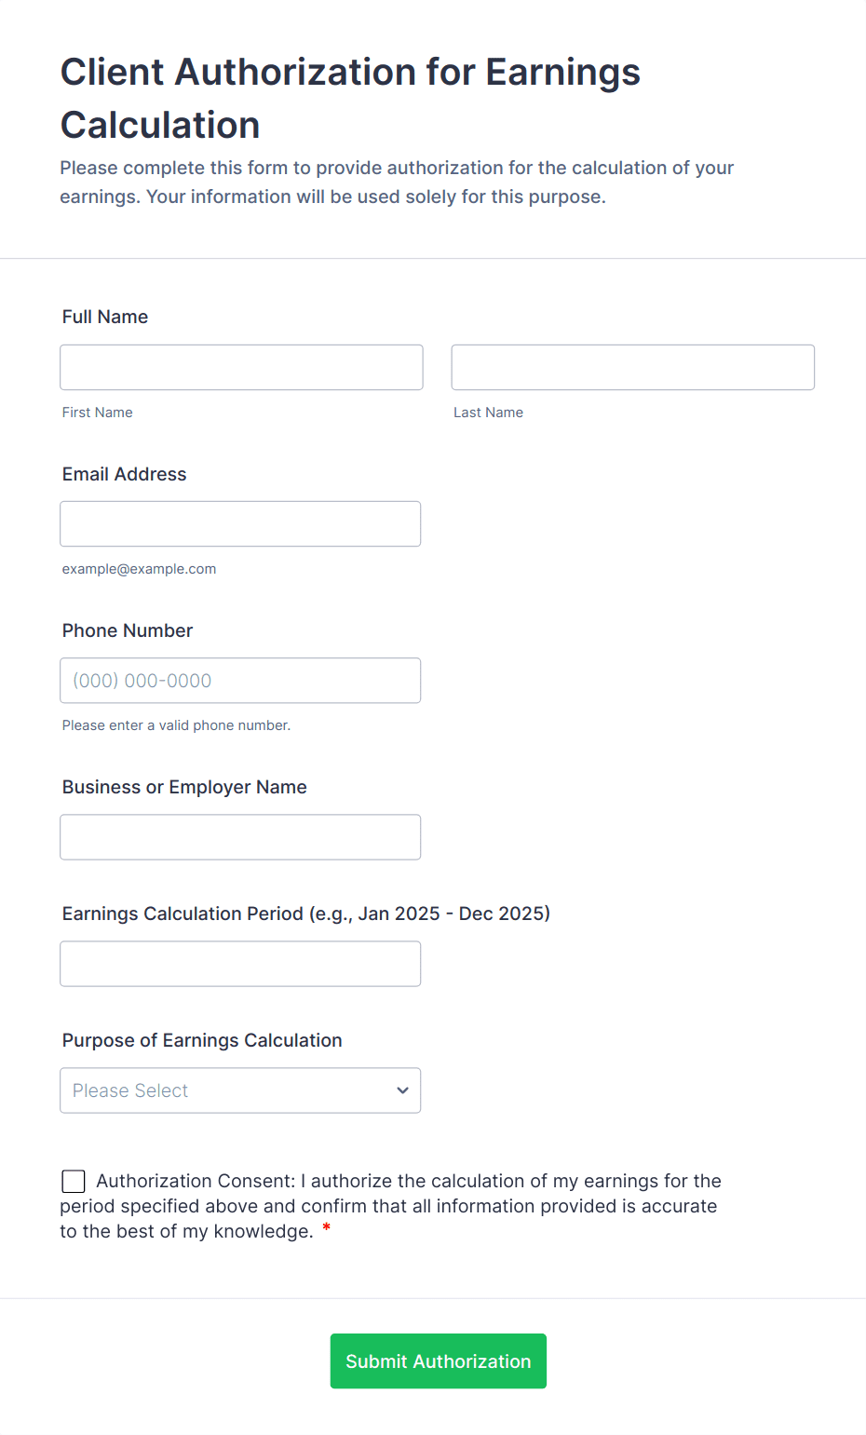
Task: Focus the Business or Employer Name field
Action: pos(240,837)
